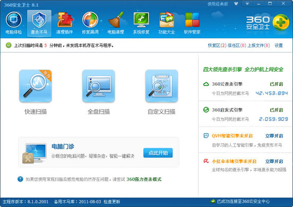Open 软件管家 software manager icon
The image size is (293, 207).
pyautogui.click(x=192, y=20)
